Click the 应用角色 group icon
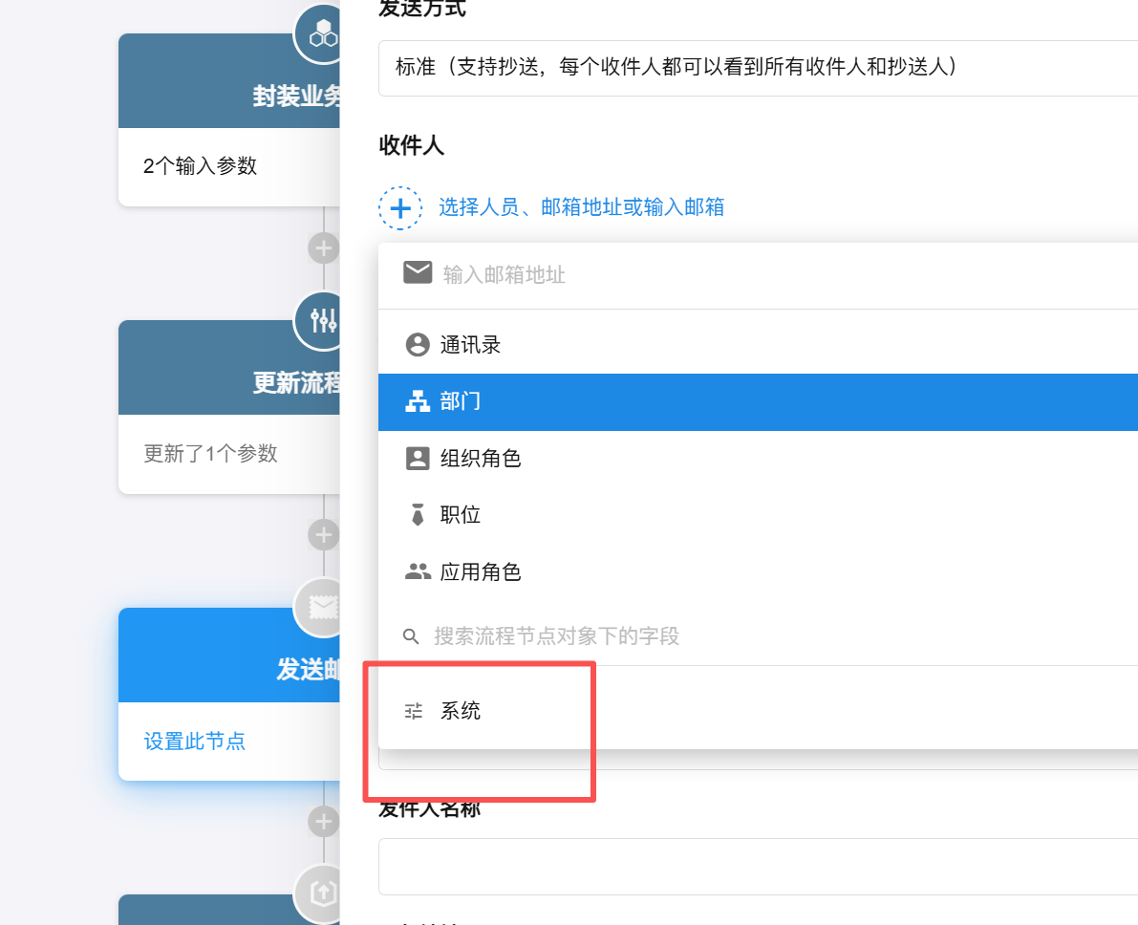Viewport: 1138px width, 925px height. (x=418, y=571)
